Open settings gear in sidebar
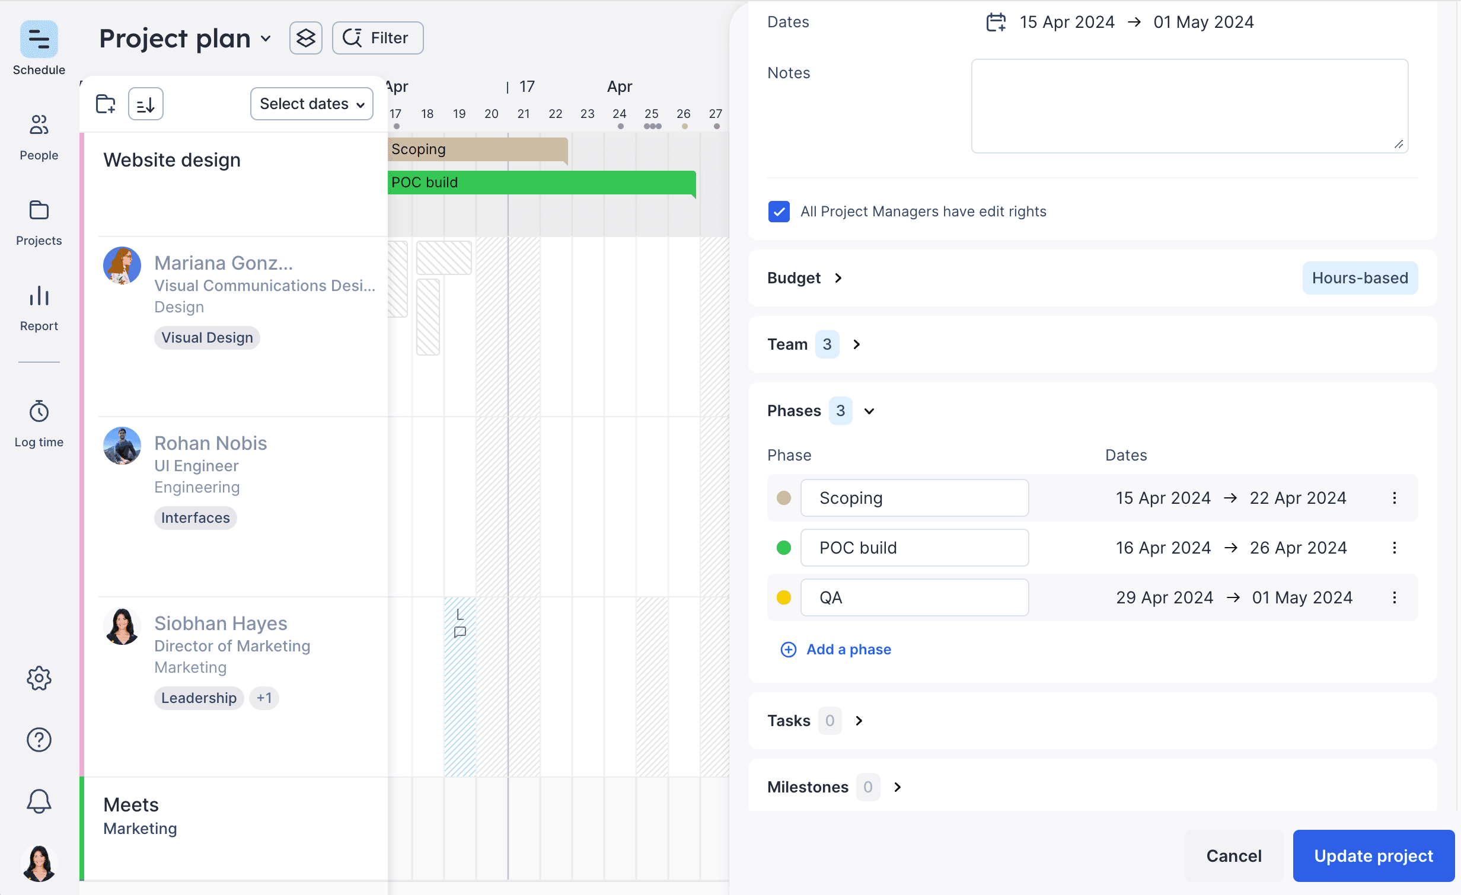Viewport: 1461px width, 895px height. (39, 678)
